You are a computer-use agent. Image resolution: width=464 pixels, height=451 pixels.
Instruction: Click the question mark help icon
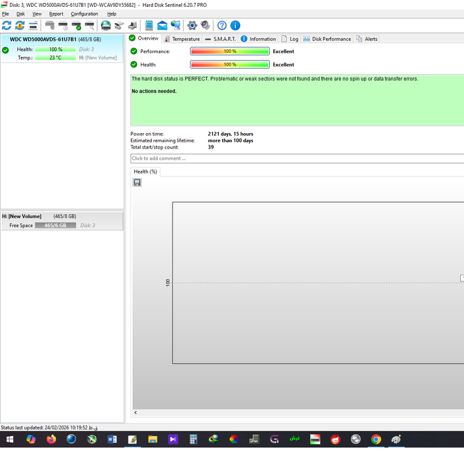click(222, 25)
